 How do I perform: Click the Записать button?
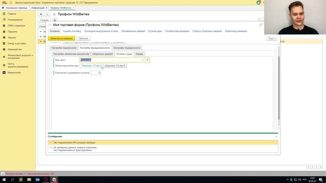84,39
